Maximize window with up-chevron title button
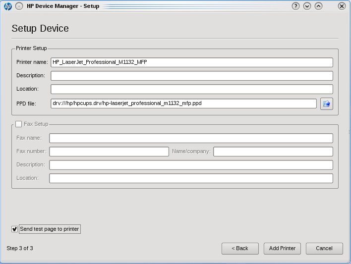Image resolution: width=351 pixels, height=264 pixels. coord(319,6)
